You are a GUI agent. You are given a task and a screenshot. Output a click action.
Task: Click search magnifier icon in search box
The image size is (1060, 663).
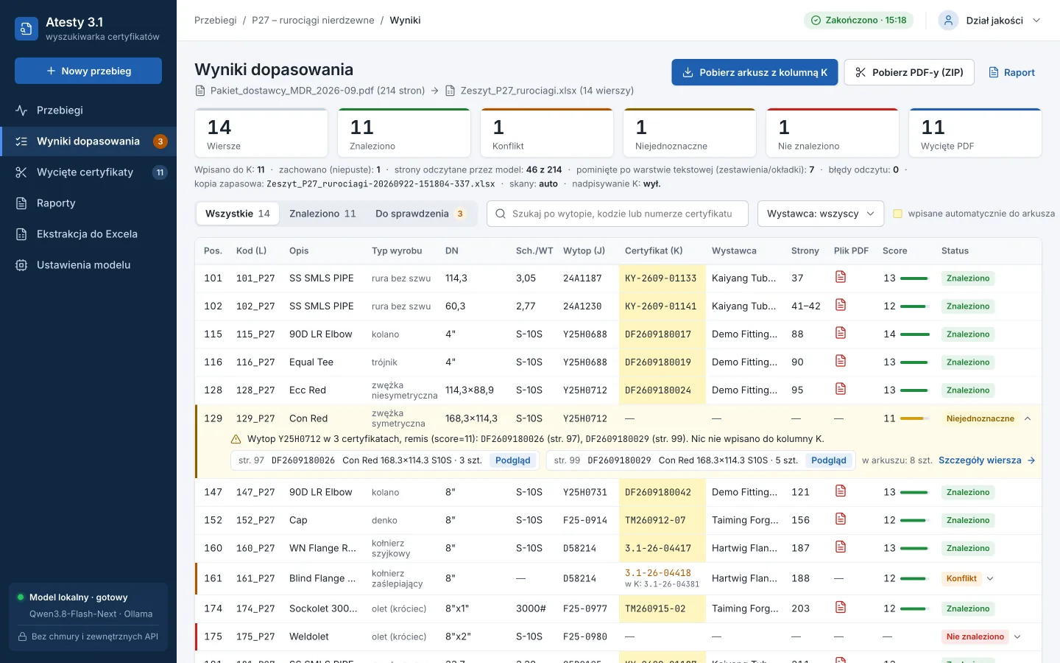501,214
